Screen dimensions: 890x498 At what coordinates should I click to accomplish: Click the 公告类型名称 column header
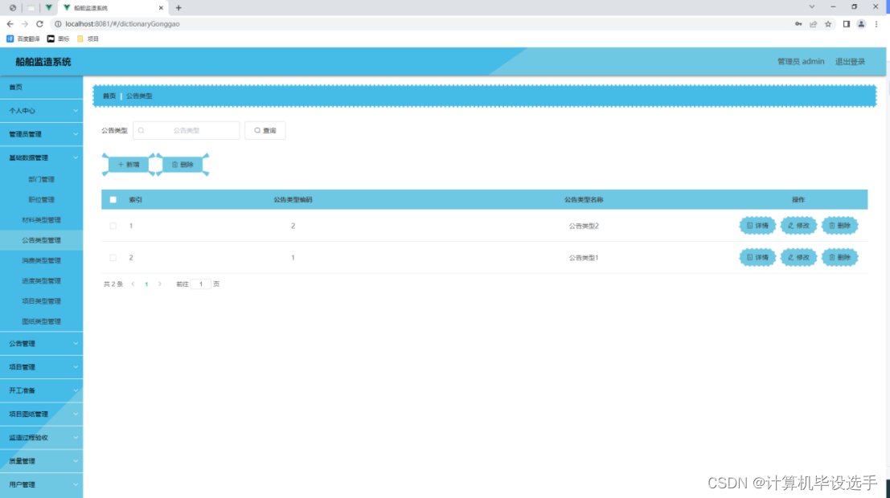point(584,200)
